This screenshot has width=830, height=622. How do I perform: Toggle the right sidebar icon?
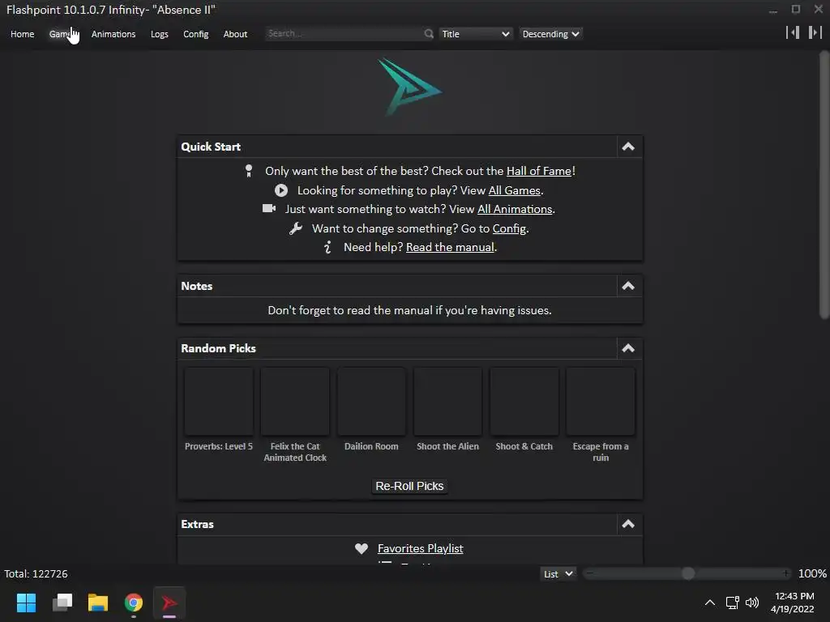pyautogui.click(x=815, y=32)
